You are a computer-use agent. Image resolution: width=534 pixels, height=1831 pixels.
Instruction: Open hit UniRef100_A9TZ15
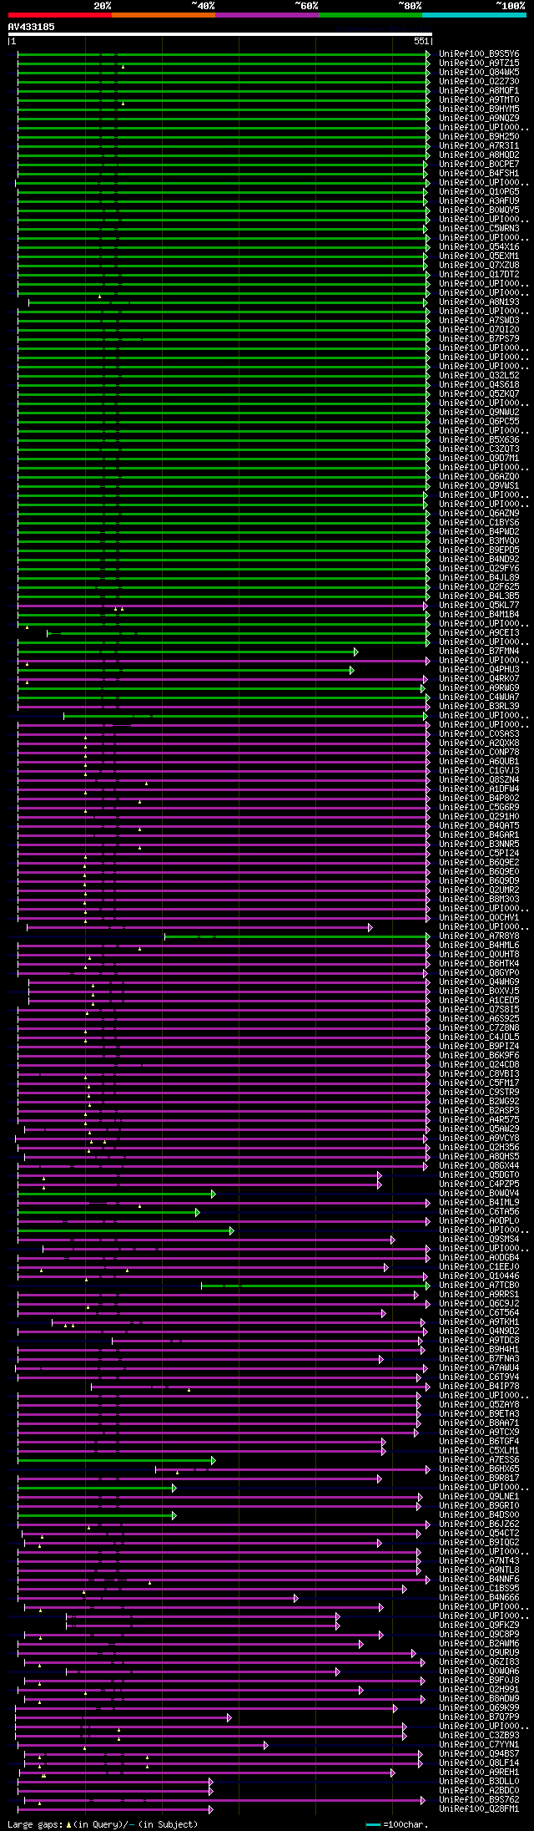[479, 63]
